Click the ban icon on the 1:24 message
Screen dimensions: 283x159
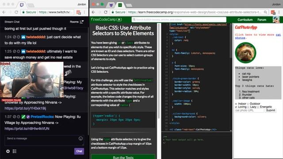15,37
